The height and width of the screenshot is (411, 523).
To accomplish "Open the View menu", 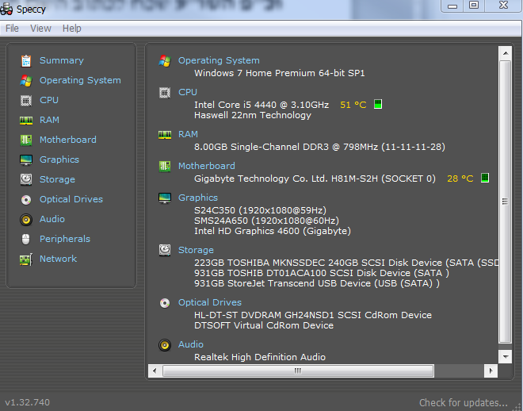I will [40, 29].
